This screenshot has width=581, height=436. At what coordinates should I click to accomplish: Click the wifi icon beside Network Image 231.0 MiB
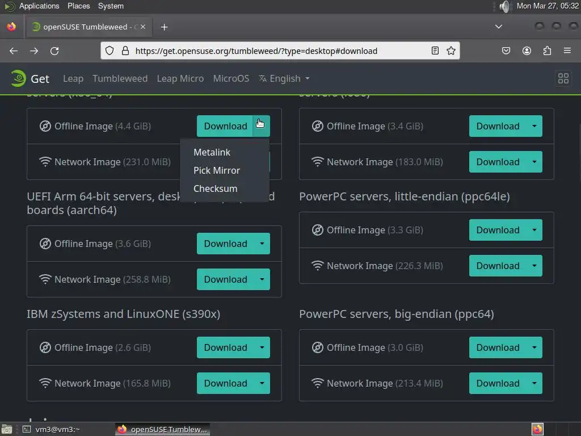(x=45, y=162)
